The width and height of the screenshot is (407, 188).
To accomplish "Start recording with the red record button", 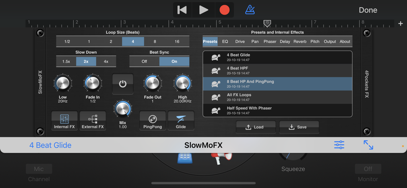I will [225, 10].
